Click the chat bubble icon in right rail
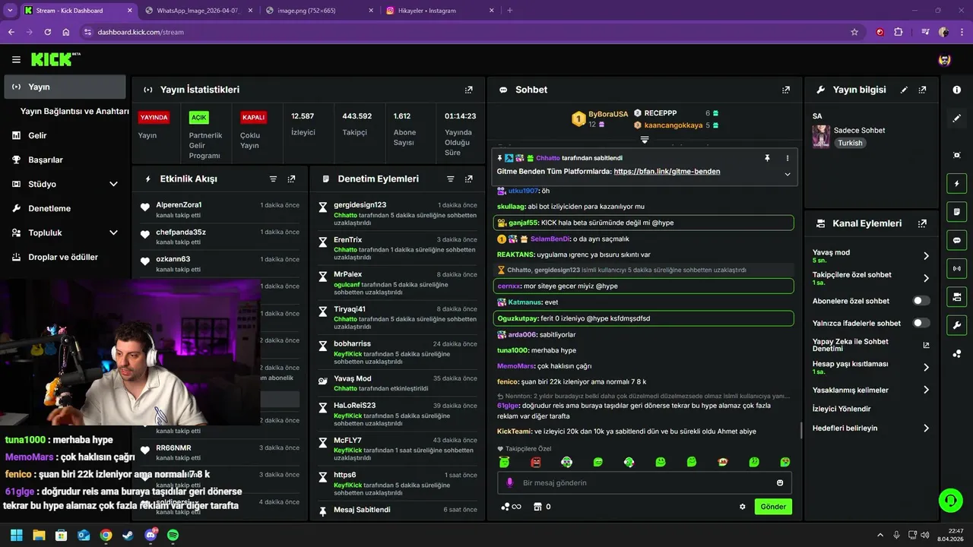Image resolution: width=973 pixels, height=547 pixels. 956,239
